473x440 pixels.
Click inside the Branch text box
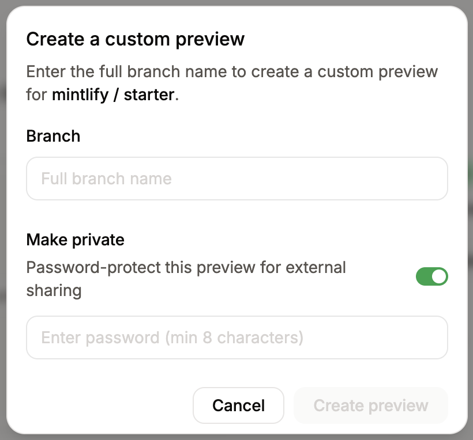(x=236, y=179)
